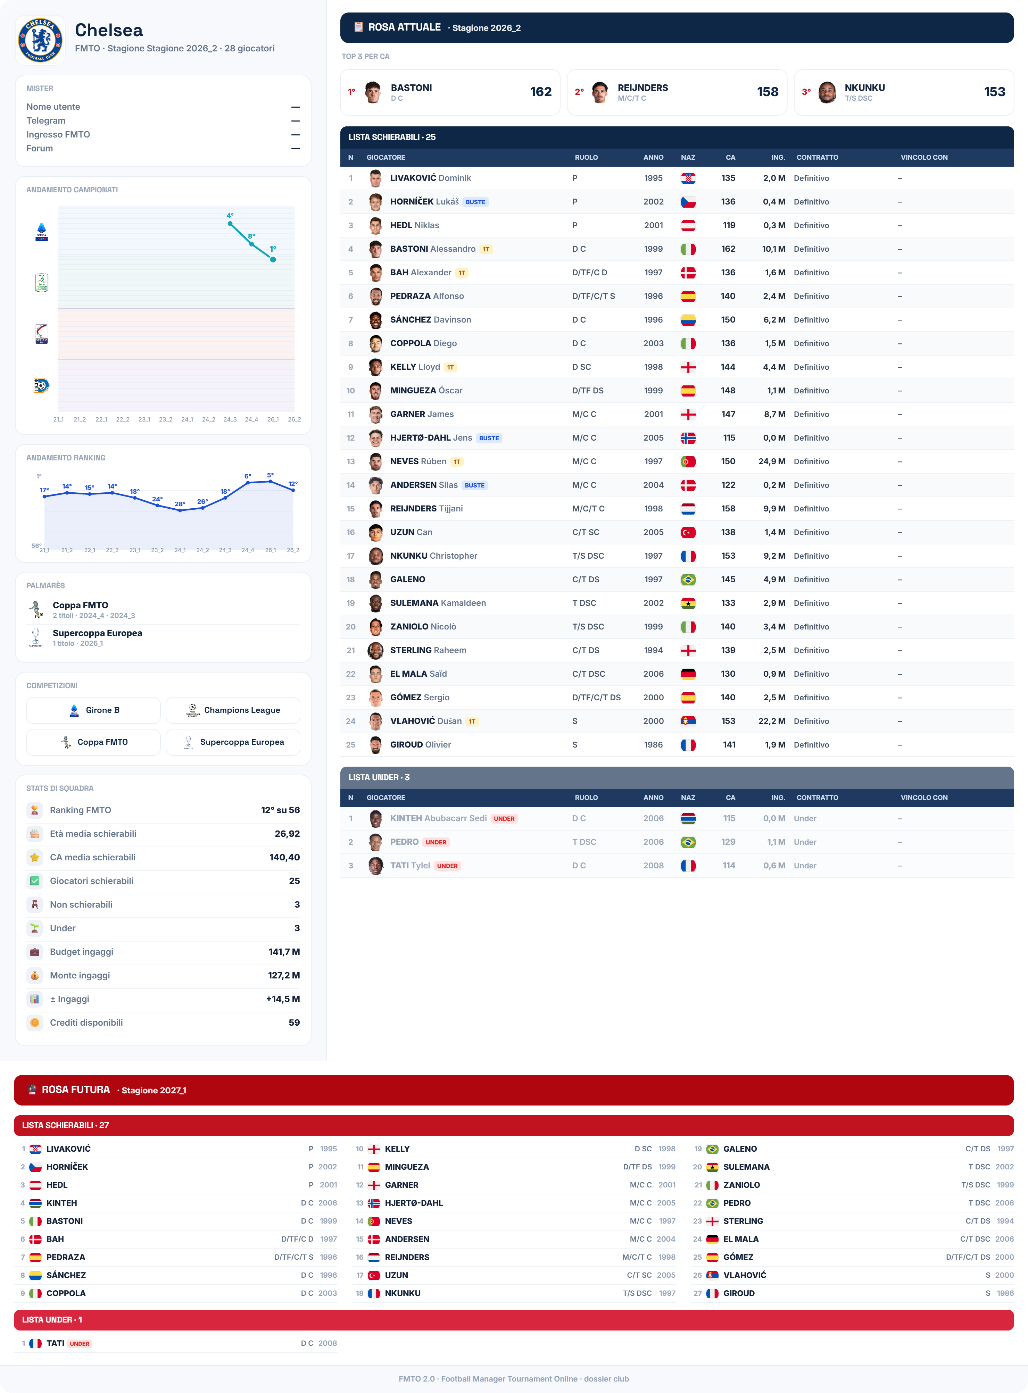Click the 24,9 M wage for Neves
1028x1393 pixels.
tap(772, 462)
